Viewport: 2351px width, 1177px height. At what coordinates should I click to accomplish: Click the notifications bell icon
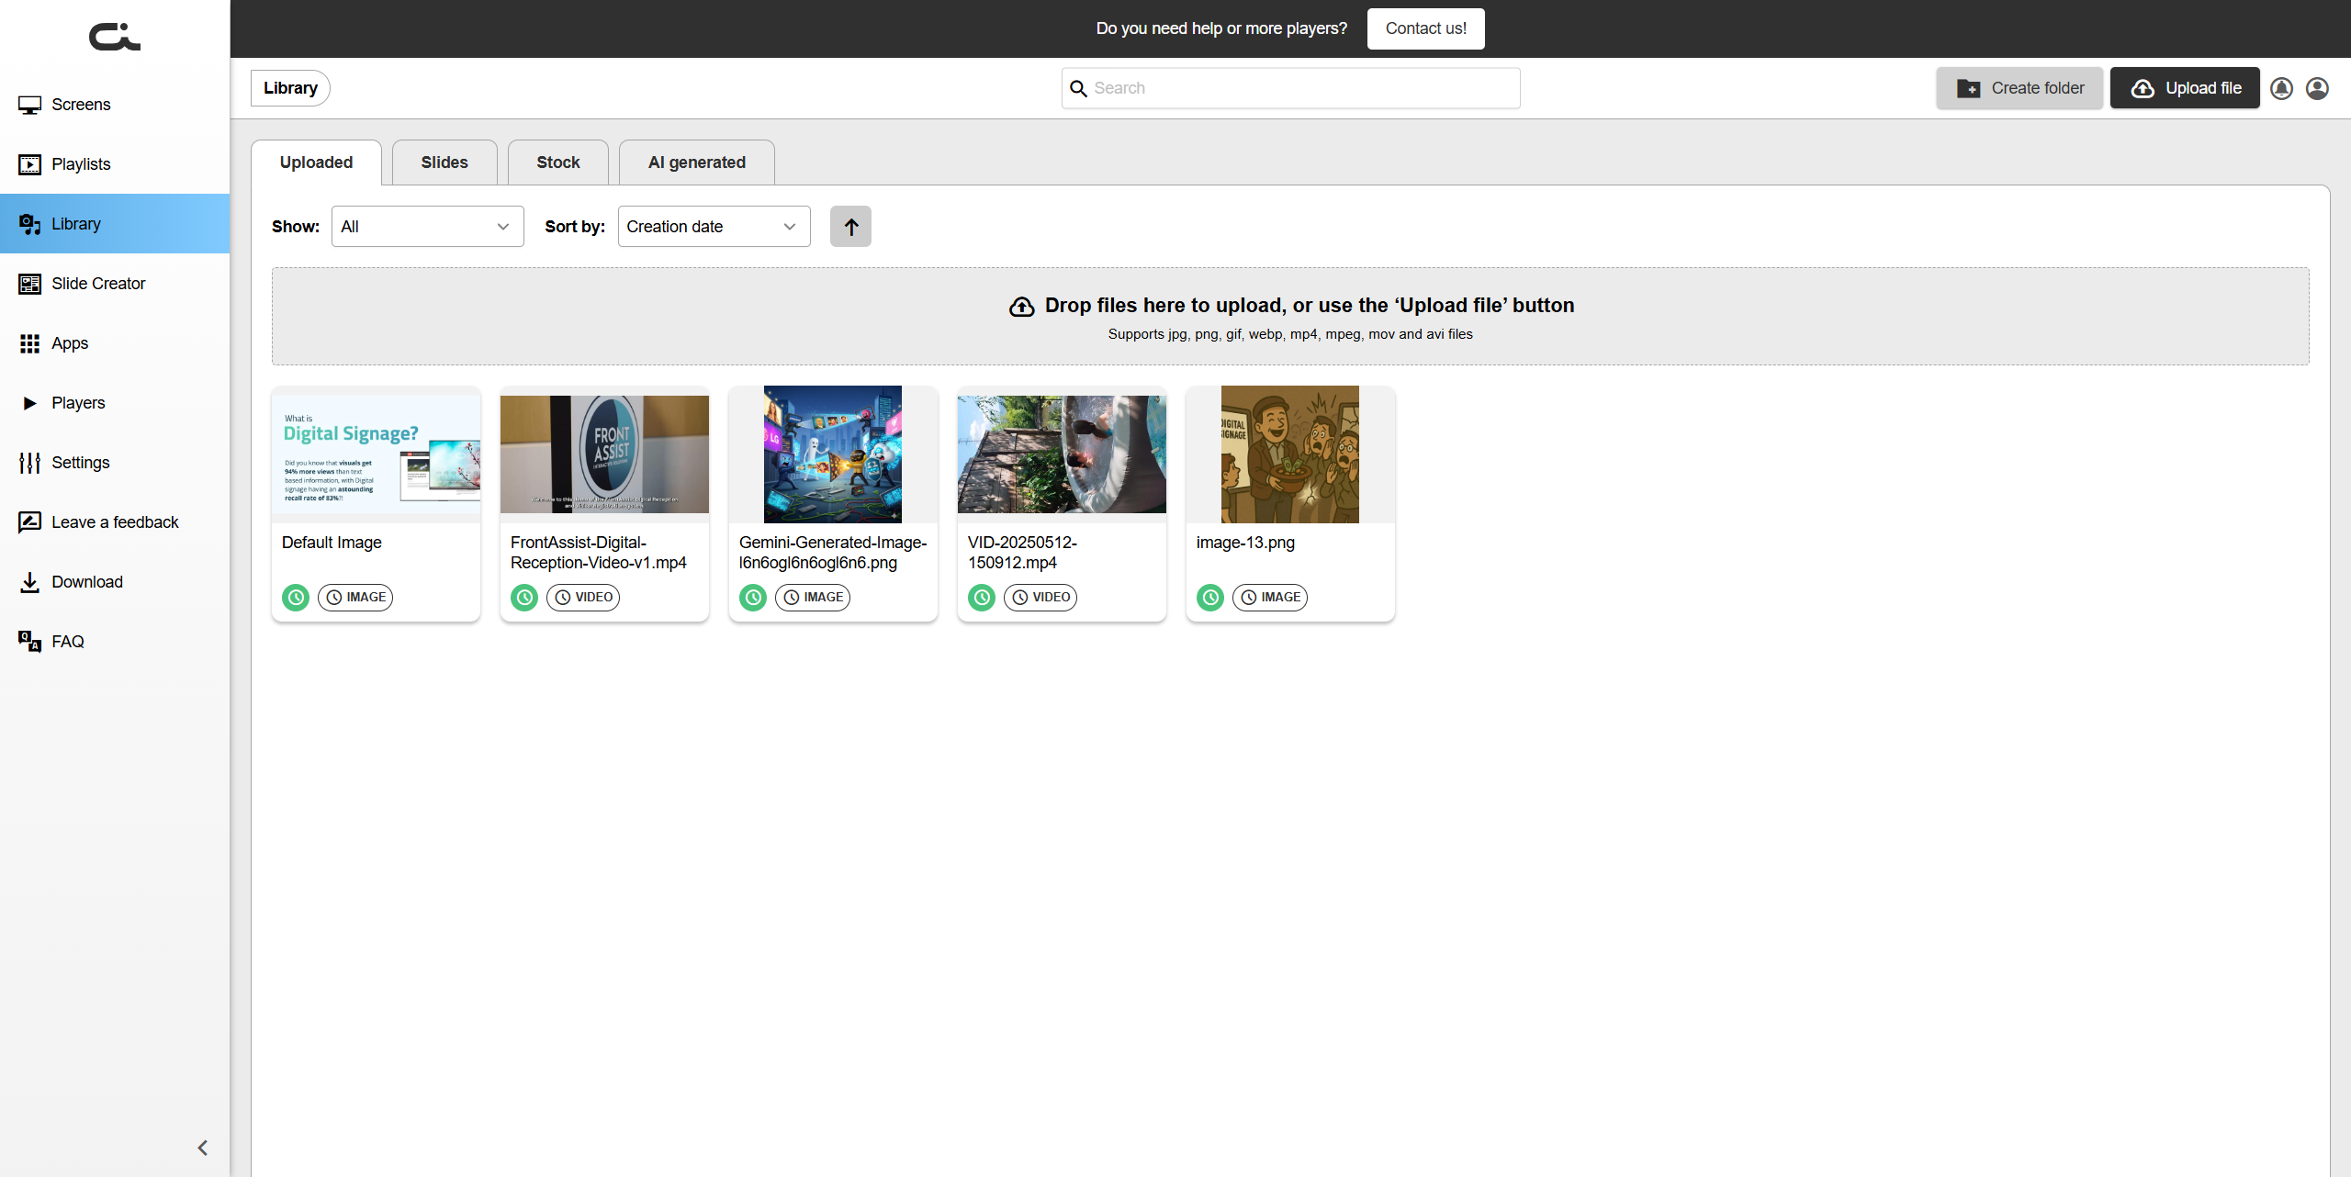coord(2281,88)
